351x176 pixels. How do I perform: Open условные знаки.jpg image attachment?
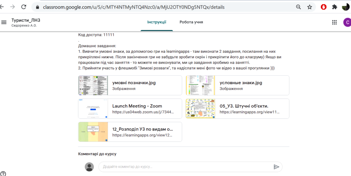(x=238, y=85)
